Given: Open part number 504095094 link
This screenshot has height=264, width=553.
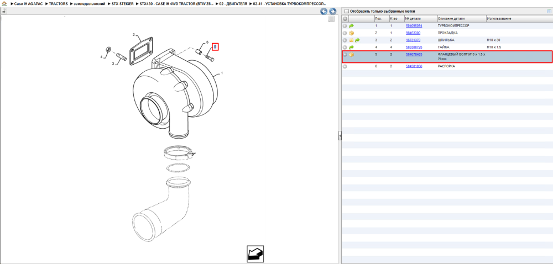Looking at the screenshot, I should coord(414,26).
